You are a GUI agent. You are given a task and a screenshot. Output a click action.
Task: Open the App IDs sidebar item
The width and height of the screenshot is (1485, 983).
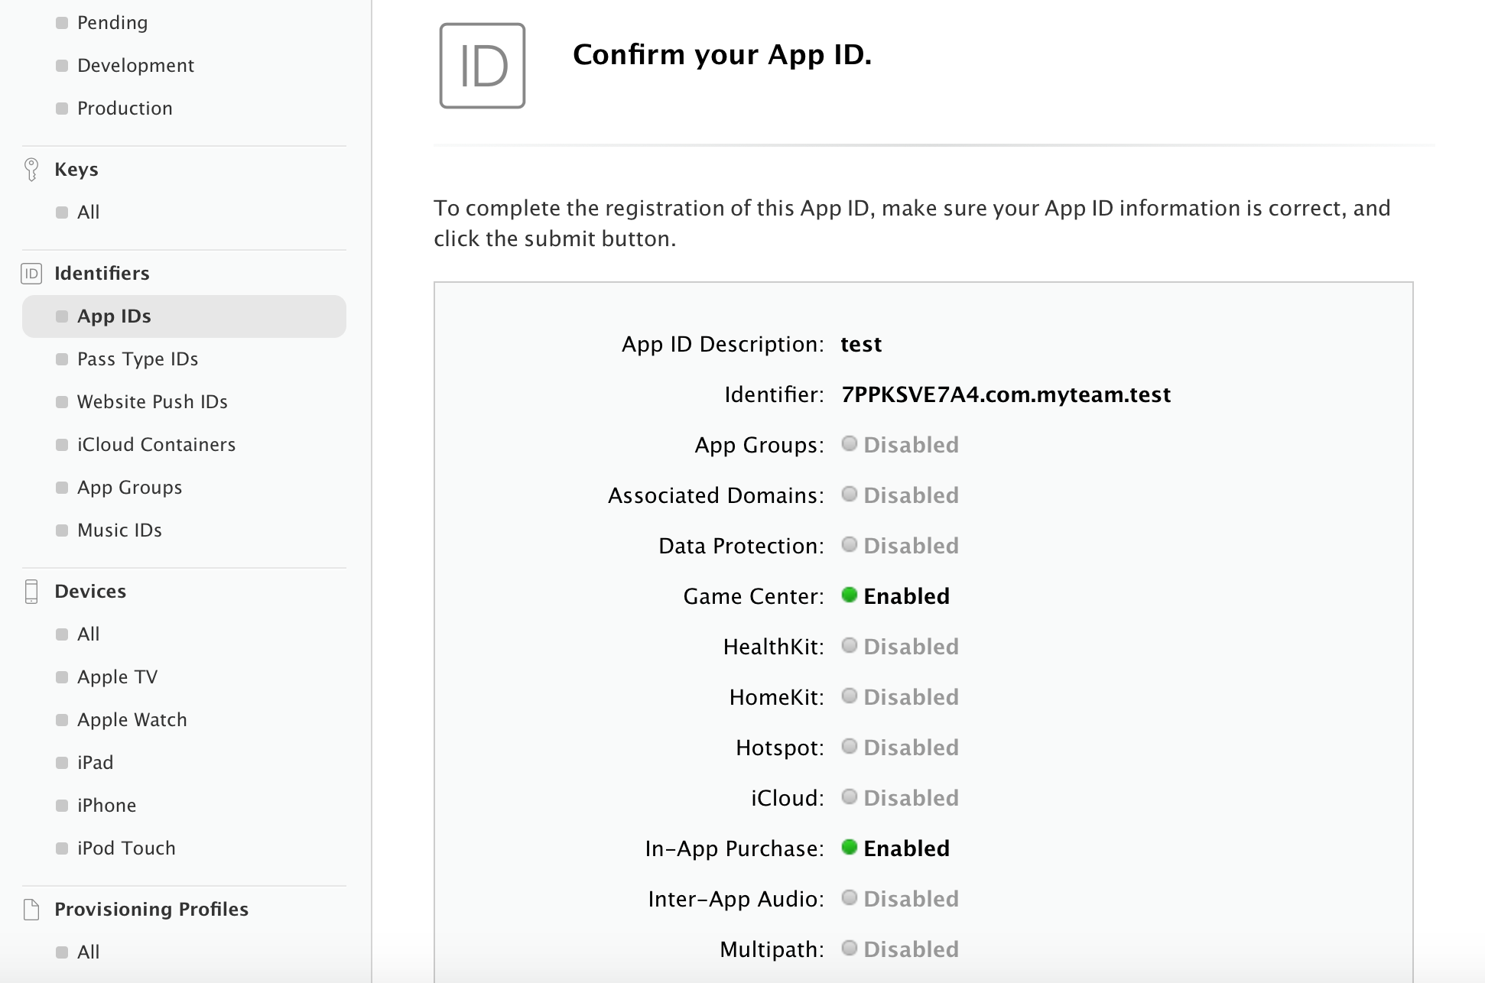click(114, 316)
